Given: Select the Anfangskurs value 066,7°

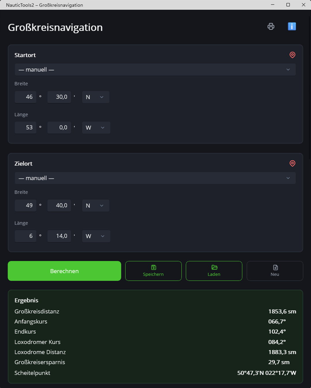Looking at the screenshot, I should coord(277,322).
